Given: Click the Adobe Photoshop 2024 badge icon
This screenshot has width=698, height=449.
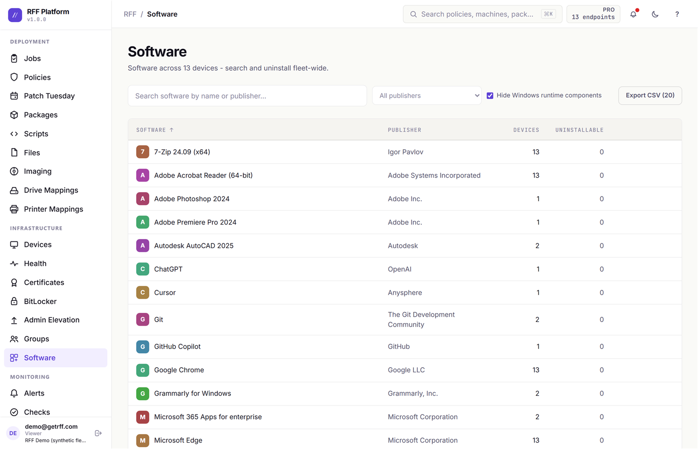Looking at the screenshot, I should [143, 199].
